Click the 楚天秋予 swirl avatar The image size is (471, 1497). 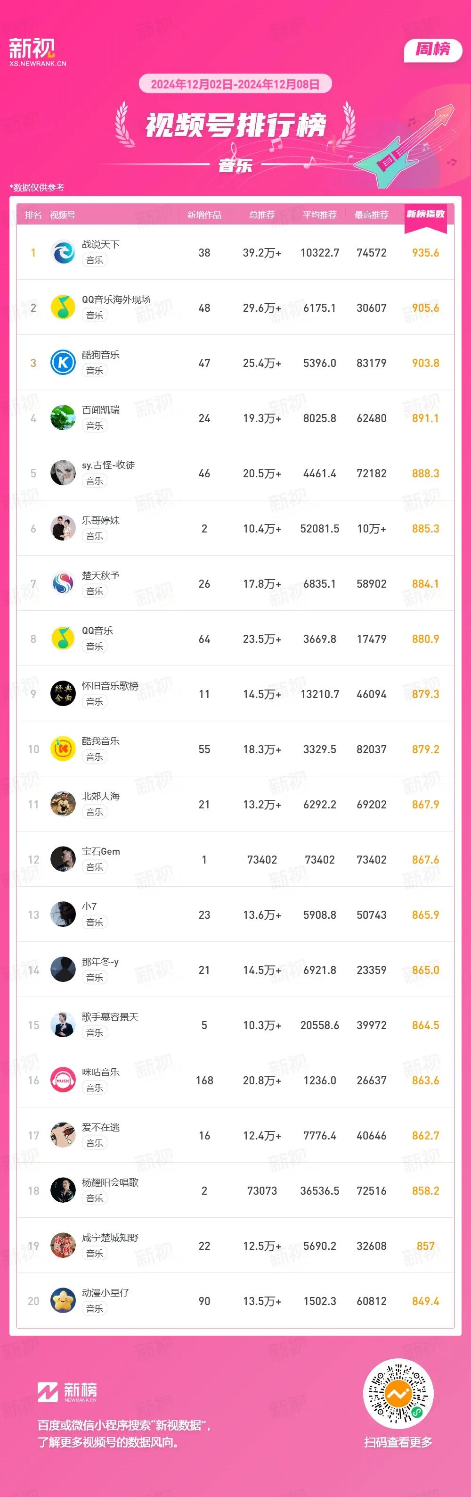(63, 583)
